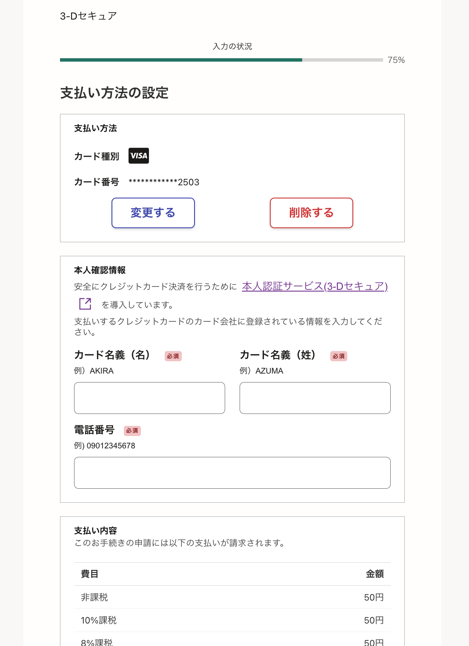Viewport: 469px width, 646px height.
Task: Click inside the カード名義（姓） input field
Action: point(315,398)
